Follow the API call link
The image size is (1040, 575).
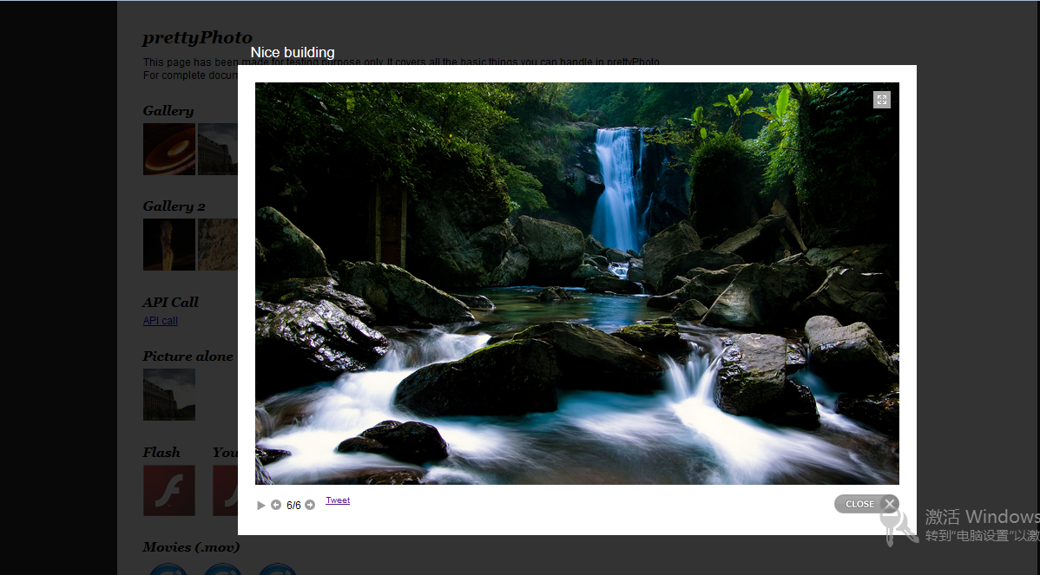coord(161,321)
